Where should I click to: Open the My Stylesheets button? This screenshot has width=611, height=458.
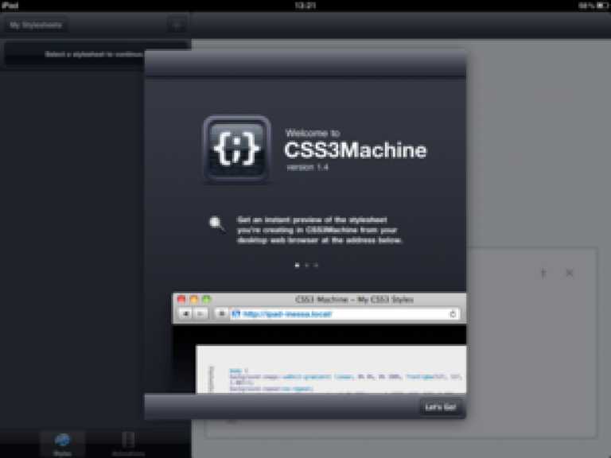coord(35,25)
